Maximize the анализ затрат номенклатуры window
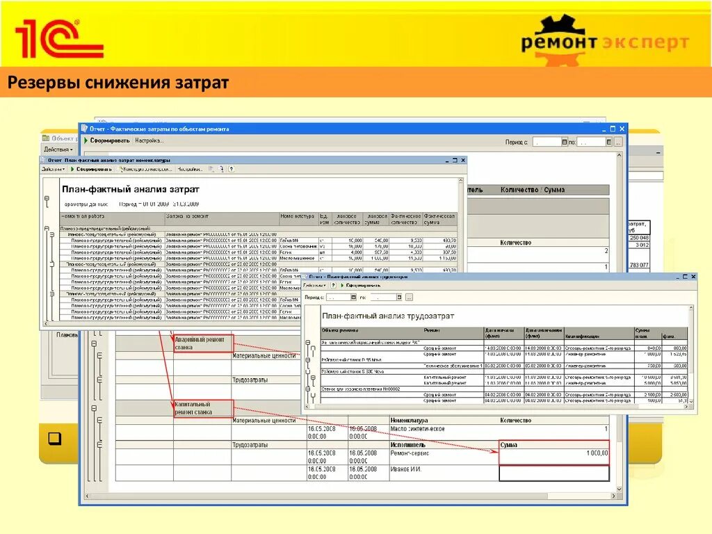The width and height of the screenshot is (712, 534). (x=455, y=161)
